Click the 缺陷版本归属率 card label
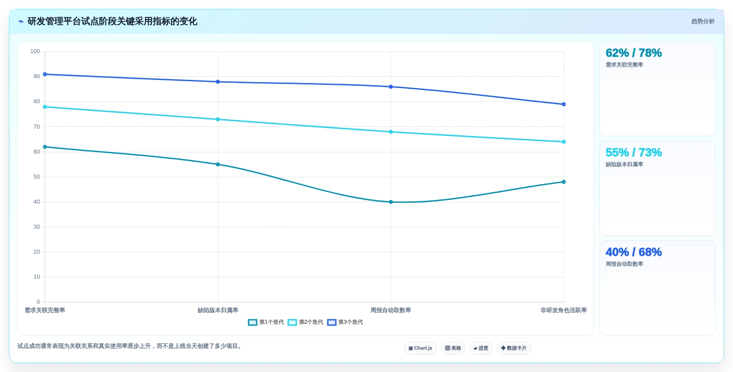This screenshot has height=372, width=733. [x=624, y=165]
